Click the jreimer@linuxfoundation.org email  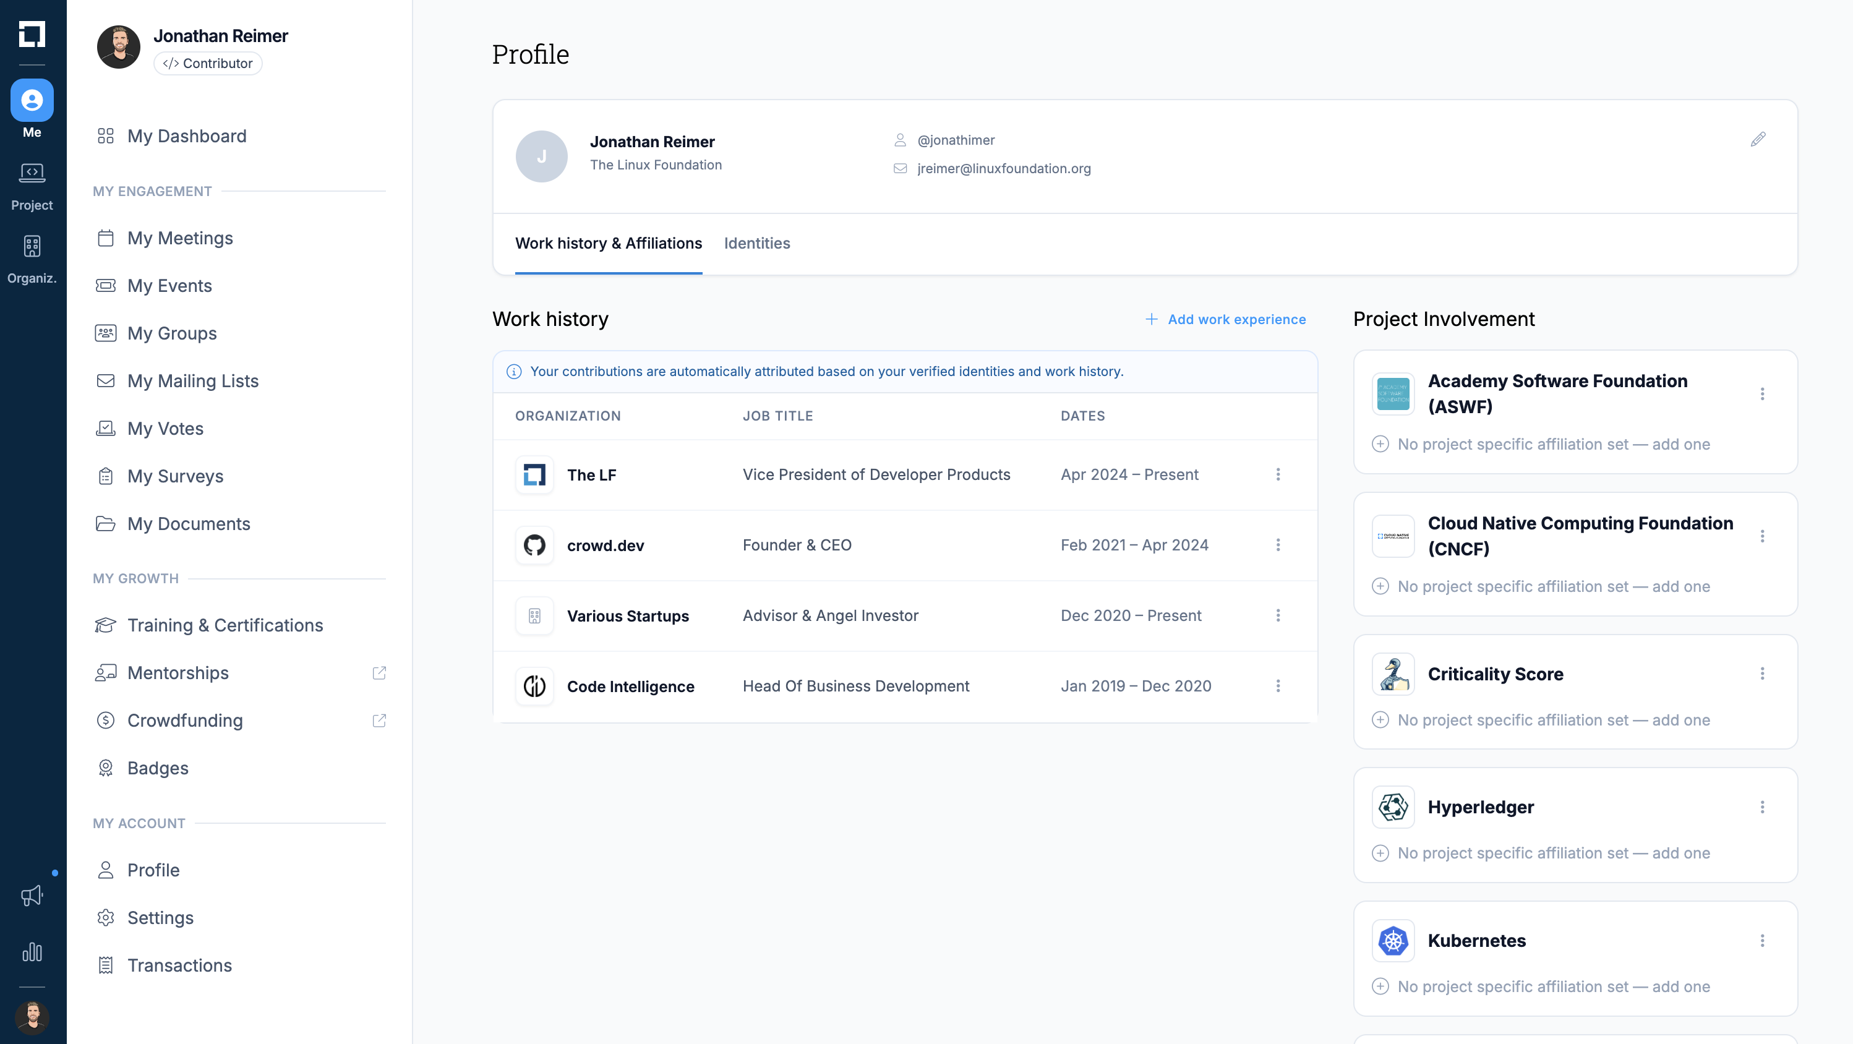point(1003,168)
